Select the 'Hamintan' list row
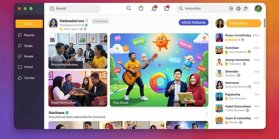 238,50
